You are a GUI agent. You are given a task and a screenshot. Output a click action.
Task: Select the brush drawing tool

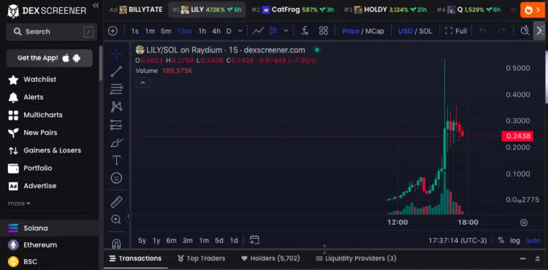pyautogui.click(x=116, y=143)
